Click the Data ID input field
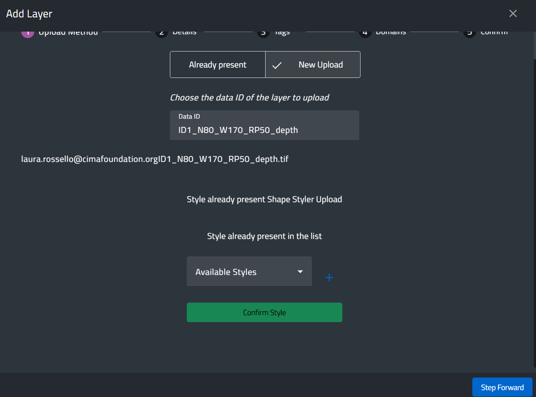 pyautogui.click(x=264, y=130)
